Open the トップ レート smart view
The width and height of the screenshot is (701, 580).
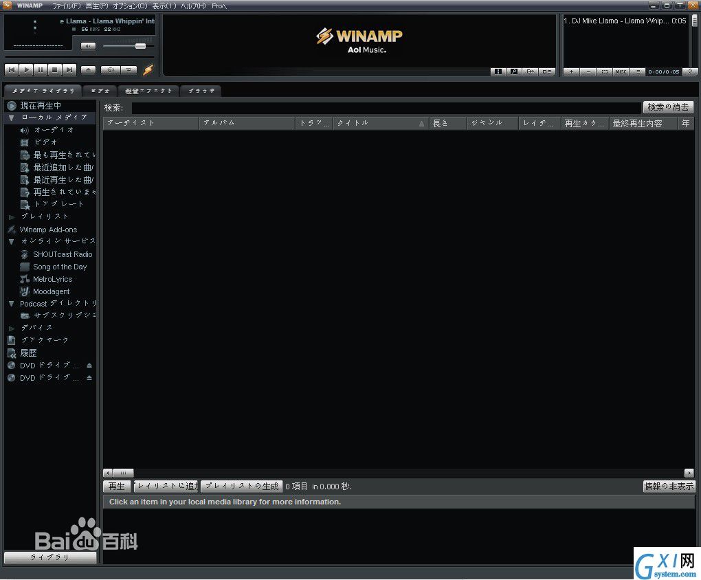(52, 204)
